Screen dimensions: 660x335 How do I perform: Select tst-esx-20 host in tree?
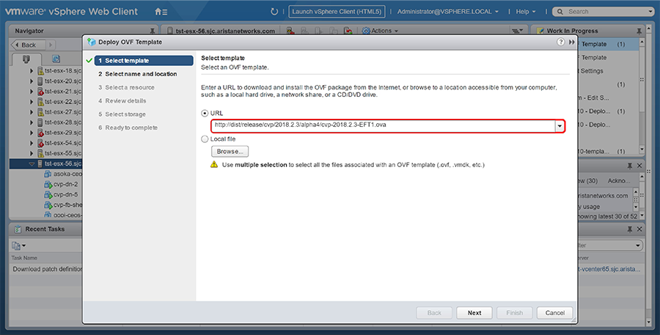point(63,81)
